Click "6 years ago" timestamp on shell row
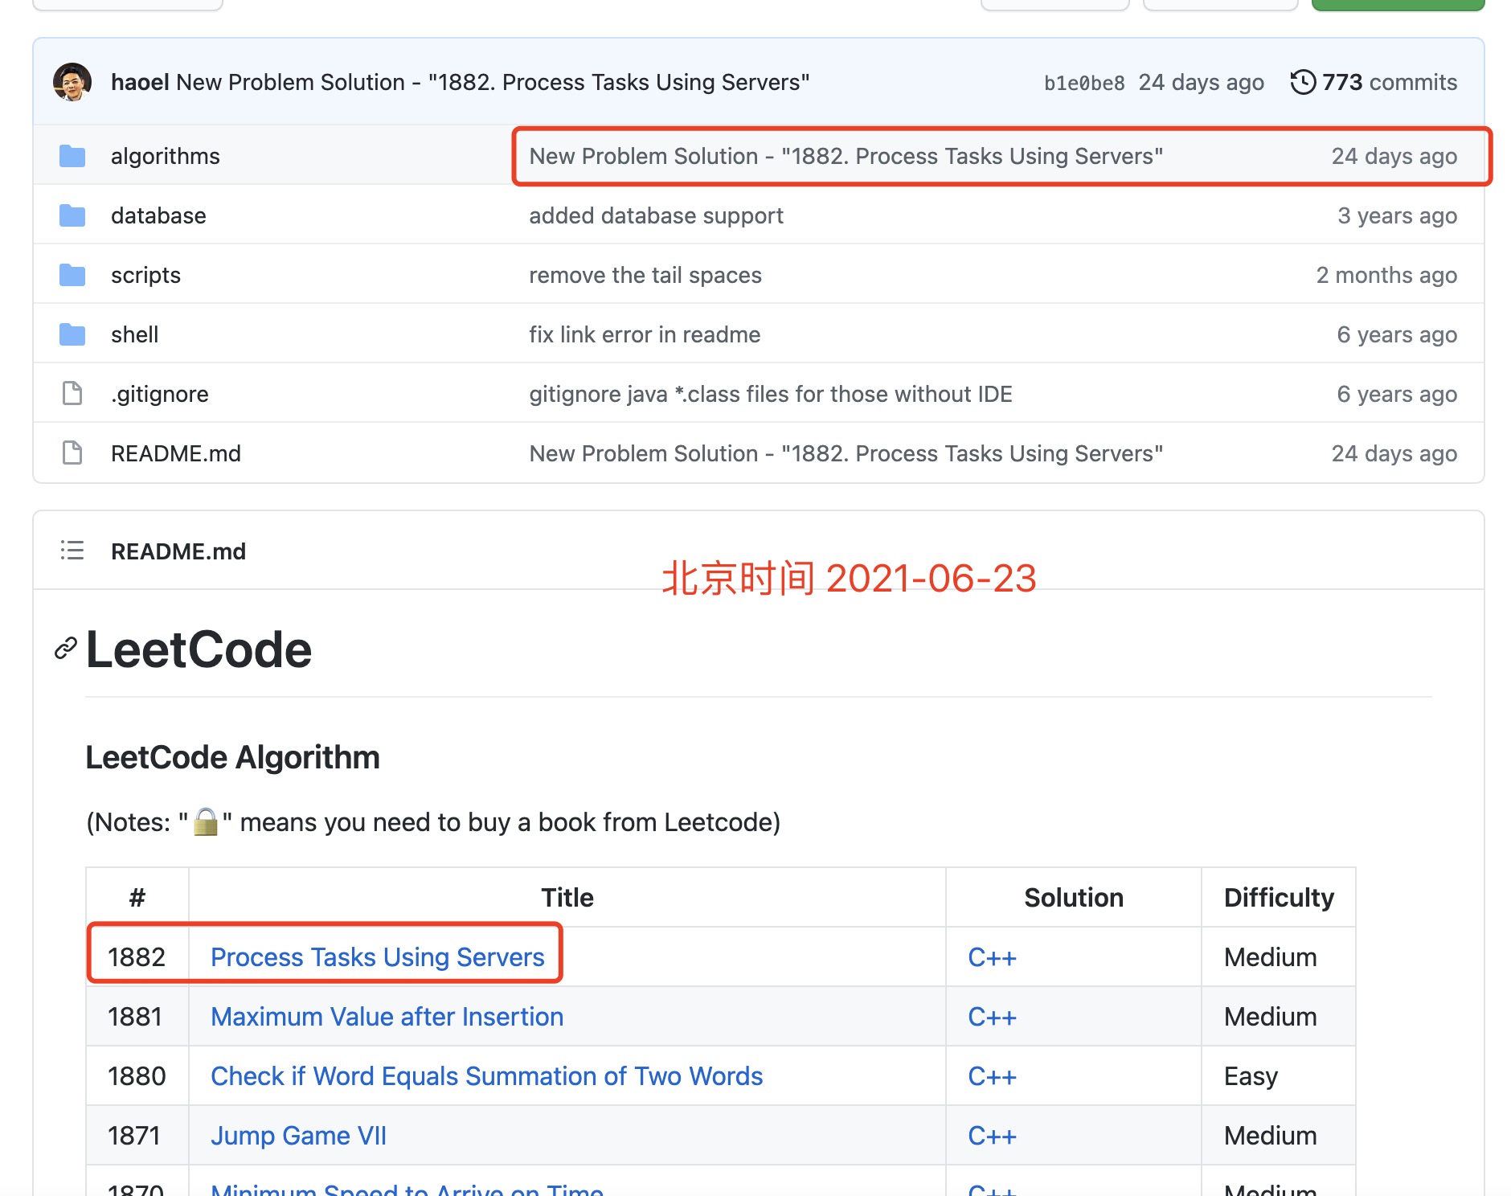 [x=1397, y=334]
